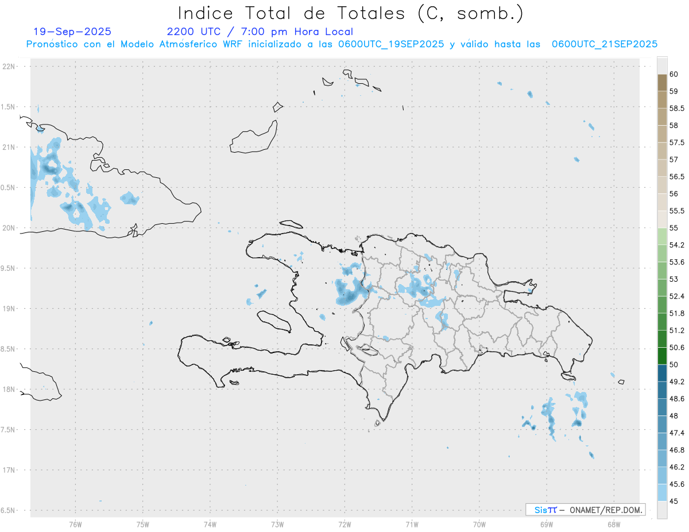This screenshot has width=689, height=532.
Task: Click the longitude axis label '72W'
Action: pyautogui.click(x=344, y=524)
